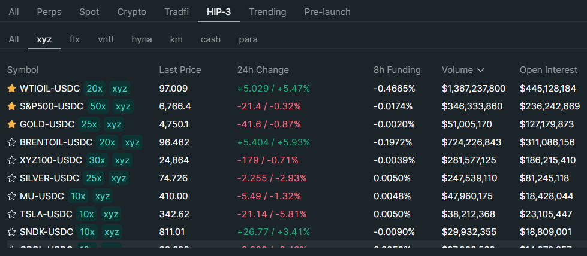
Task: Remove S&P500-USDC from favorites star
Action: [x=11, y=106]
